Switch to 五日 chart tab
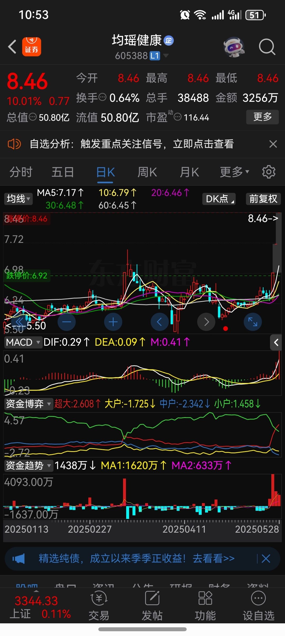This screenshot has width=285, height=636. click(63, 172)
